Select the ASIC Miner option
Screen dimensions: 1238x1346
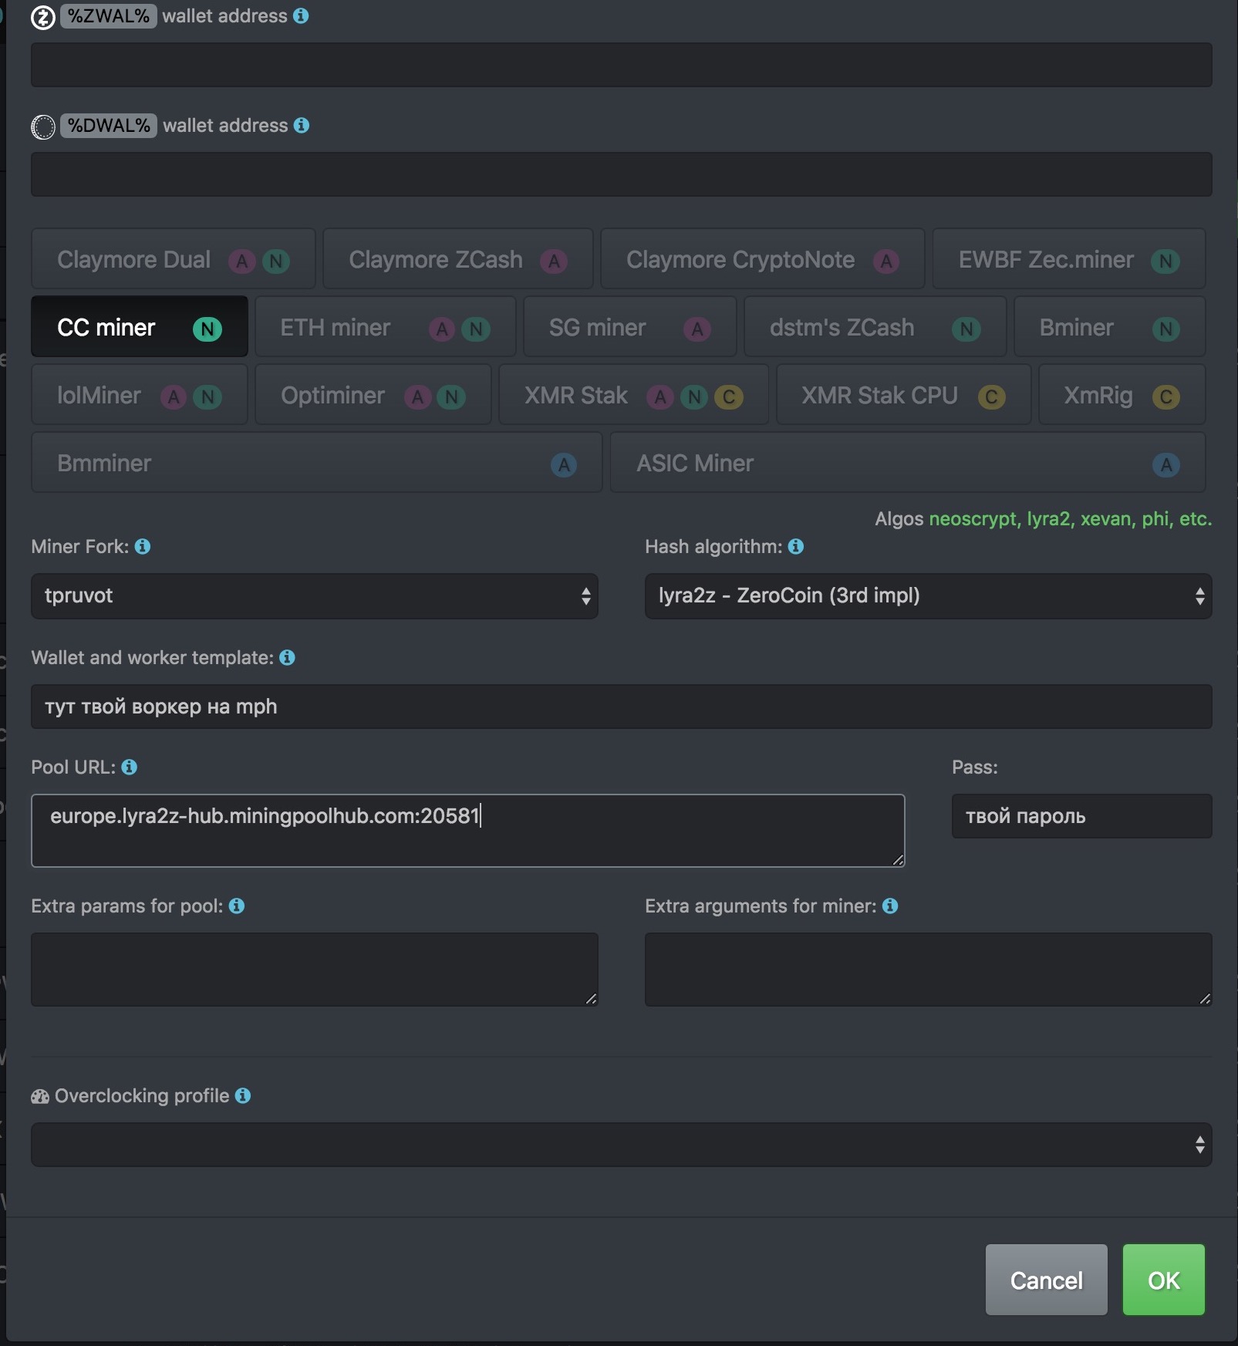tap(908, 463)
